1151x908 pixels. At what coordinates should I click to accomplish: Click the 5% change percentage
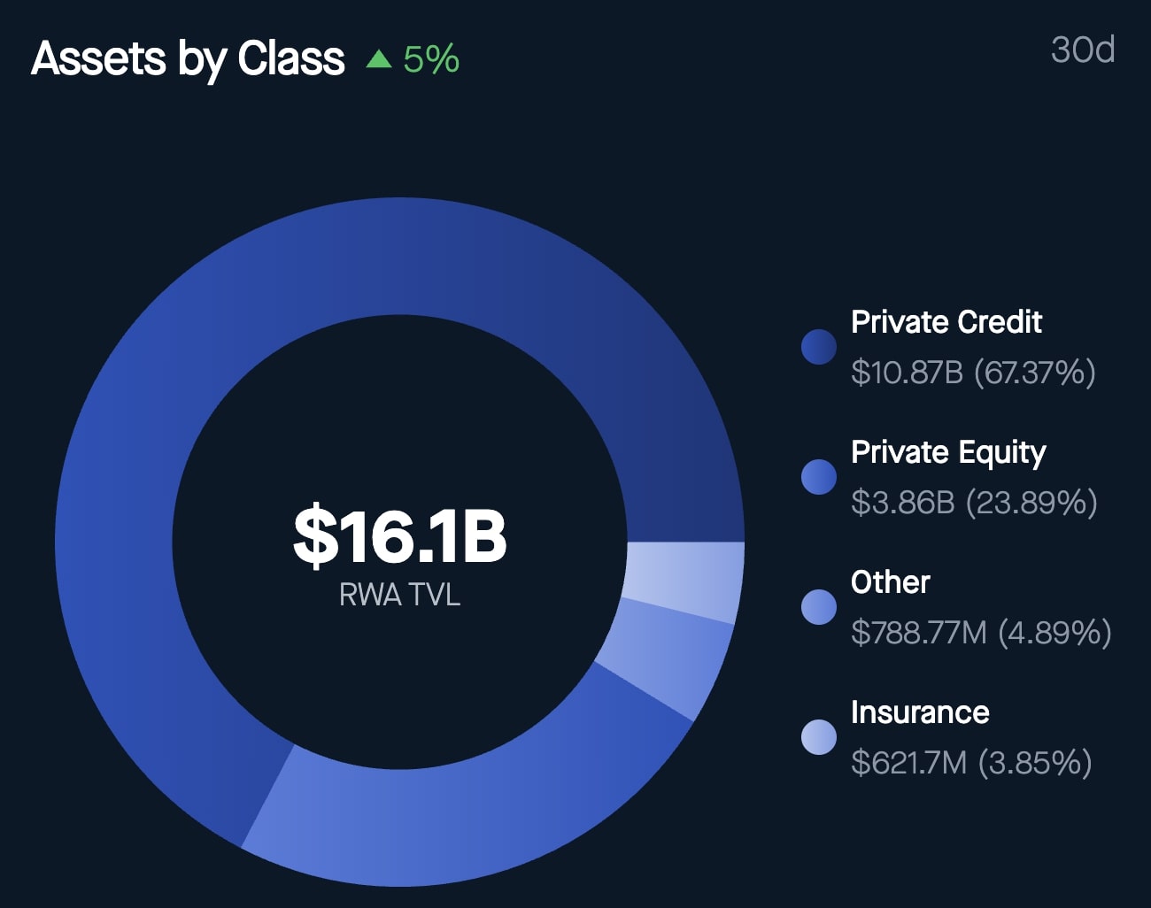coord(431,59)
